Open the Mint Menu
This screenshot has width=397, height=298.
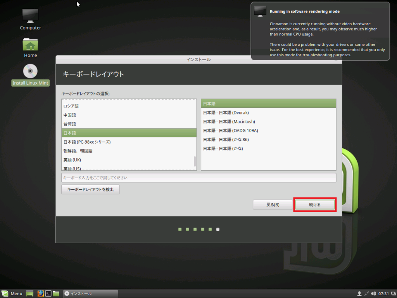point(12,294)
